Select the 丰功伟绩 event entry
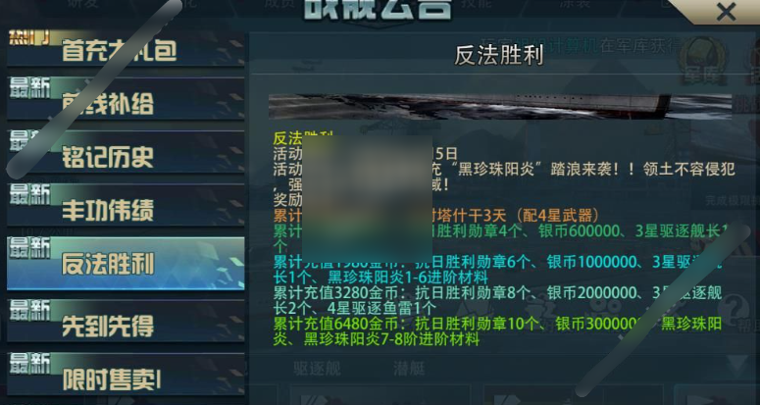Viewport: 760px width, 405px height. coord(126,204)
